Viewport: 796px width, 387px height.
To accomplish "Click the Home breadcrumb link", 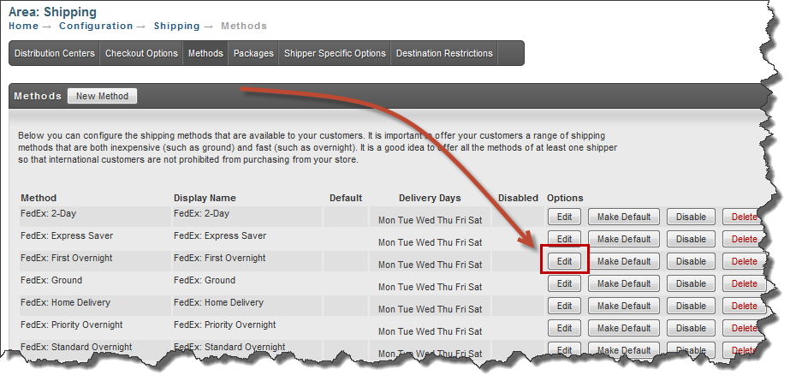I will coord(23,26).
